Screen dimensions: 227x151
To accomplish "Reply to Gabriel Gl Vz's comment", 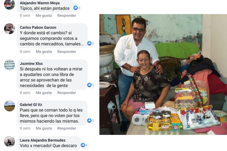I will tap(67, 128).
